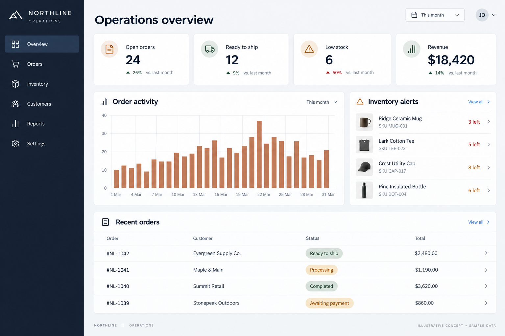Click customer Evergreen Supply Co.
The image size is (505, 336).
pos(217,253)
